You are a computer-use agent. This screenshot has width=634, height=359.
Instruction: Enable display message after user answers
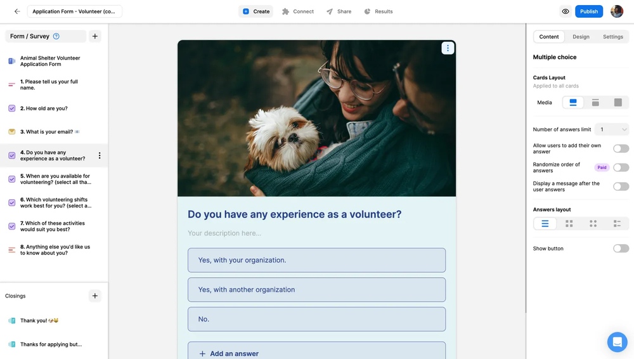(621, 186)
